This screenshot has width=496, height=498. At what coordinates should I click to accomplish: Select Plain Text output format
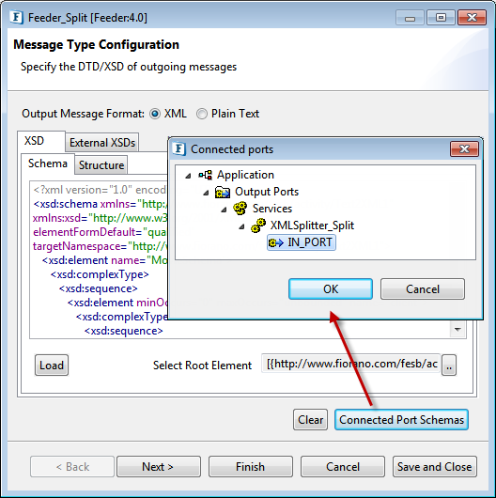coord(202,114)
